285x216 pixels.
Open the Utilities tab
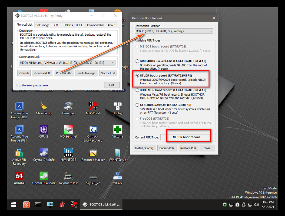click(x=68, y=25)
